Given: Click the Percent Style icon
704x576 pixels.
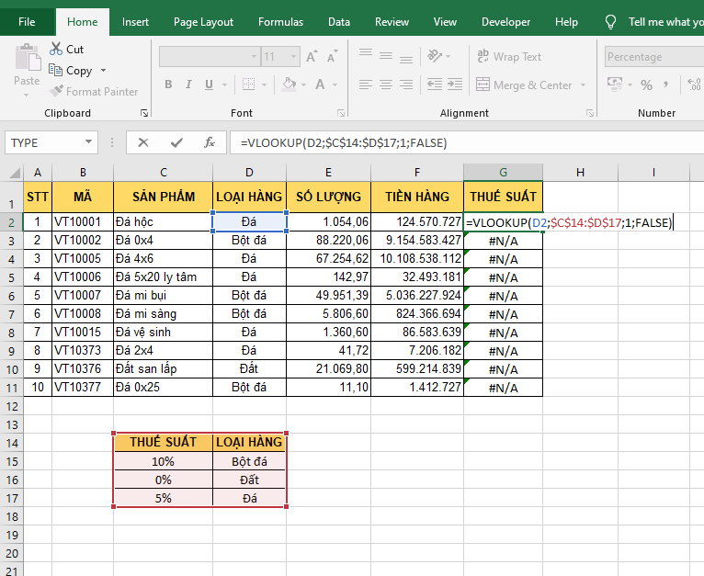Looking at the screenshot, I should 647,85.
